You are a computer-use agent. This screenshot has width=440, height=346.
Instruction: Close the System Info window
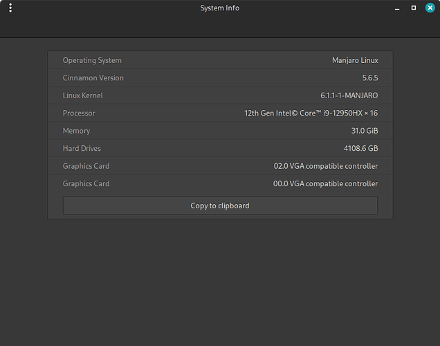pyautogui.click(x=430, y=8)
